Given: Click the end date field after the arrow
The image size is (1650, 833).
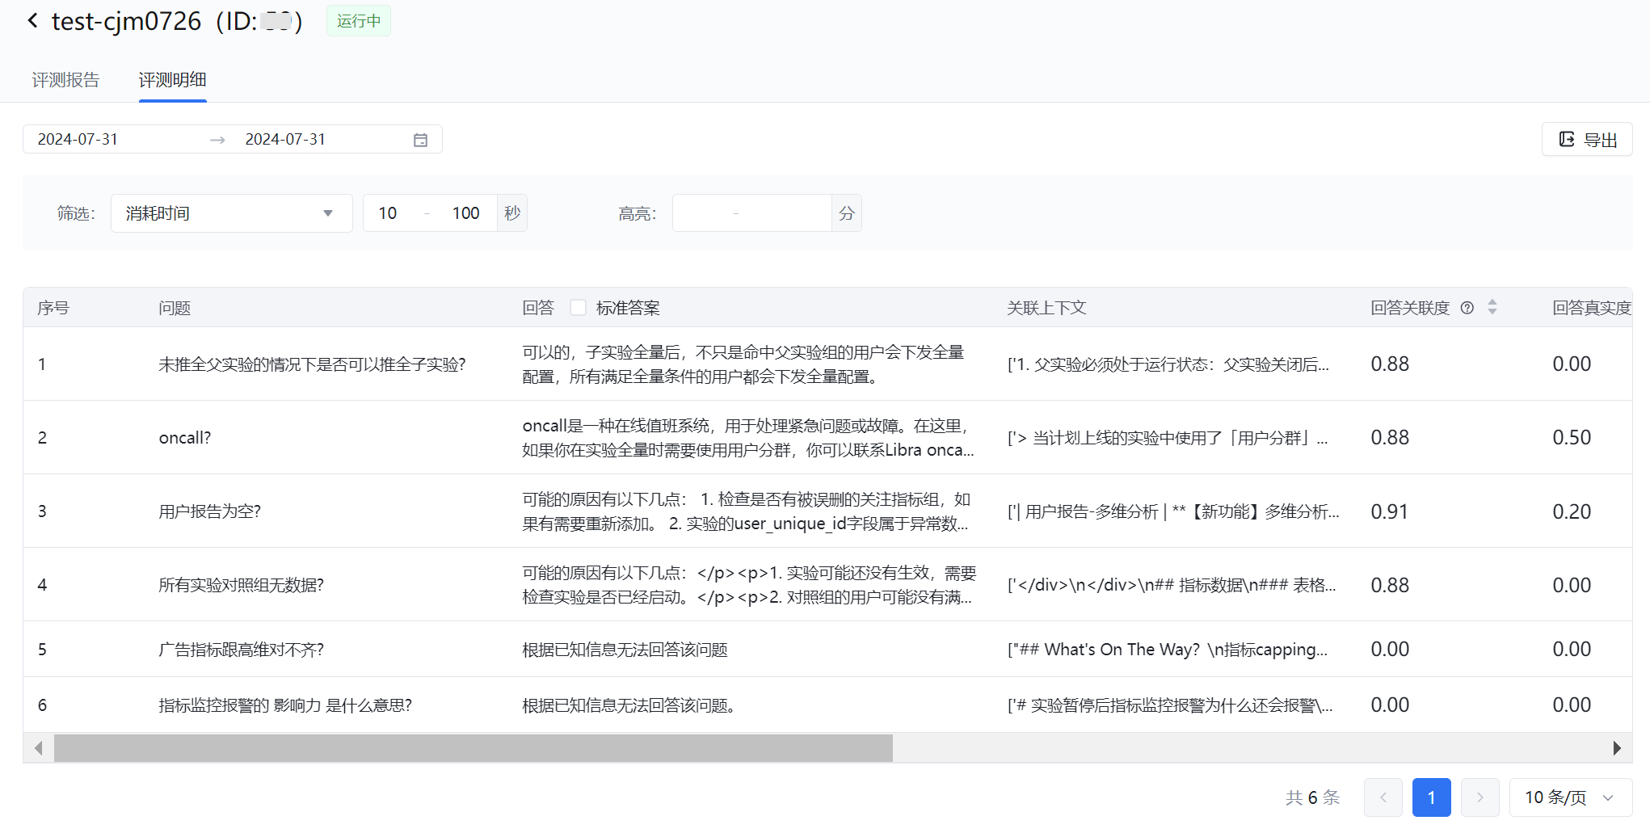Looking at the screenshot, I should click(x=285, y=139).
